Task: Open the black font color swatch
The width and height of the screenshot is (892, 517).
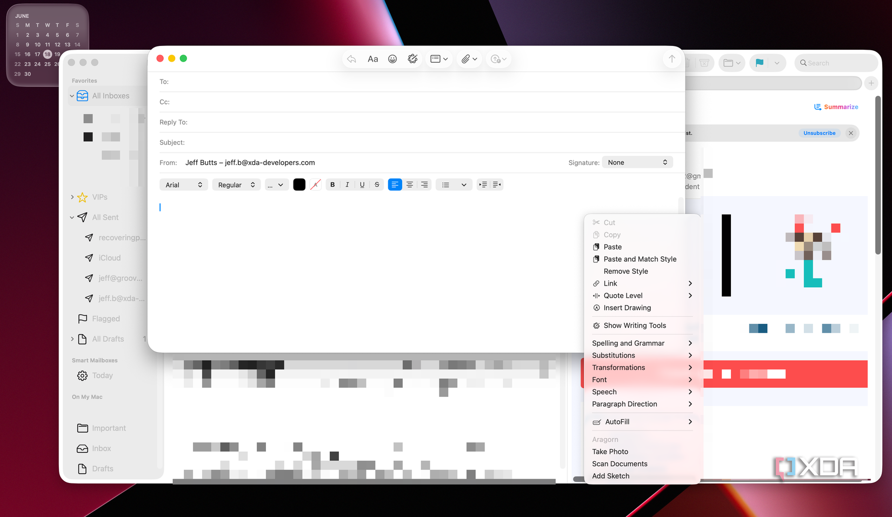Action: (x=299, y=184)
